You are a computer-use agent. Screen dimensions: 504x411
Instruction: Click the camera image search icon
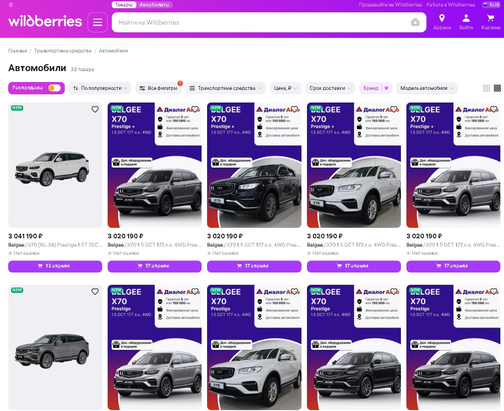point(415,22)
